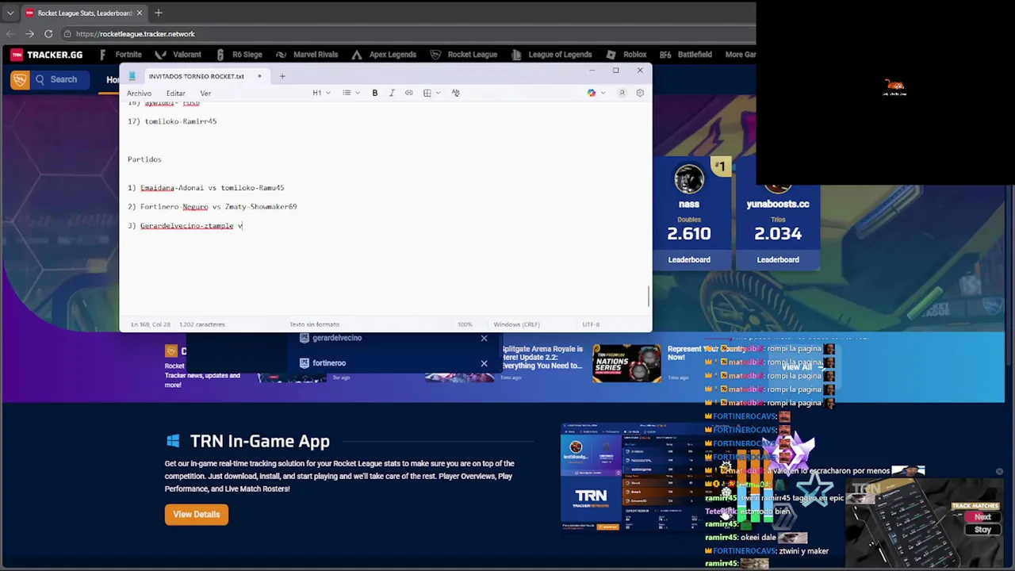The image size is (1015, 571).
Task: Open Splitgate Arena Royale news article
Action: 543,357
